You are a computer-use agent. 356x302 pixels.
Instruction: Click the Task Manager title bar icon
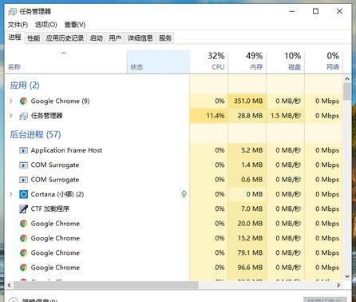pyautogui.click(x=13, y=11)
